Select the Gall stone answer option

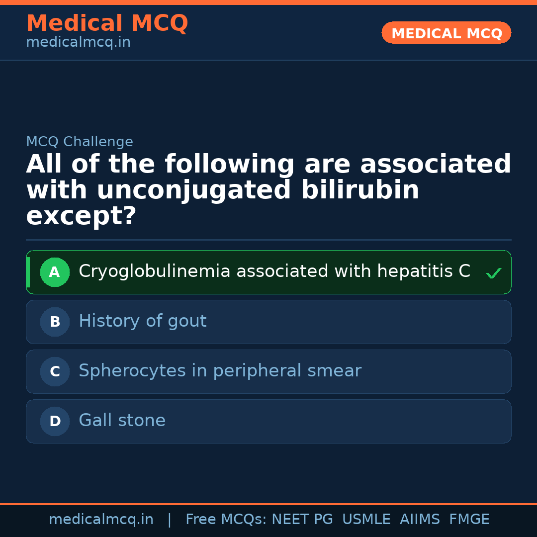(122, 421)
